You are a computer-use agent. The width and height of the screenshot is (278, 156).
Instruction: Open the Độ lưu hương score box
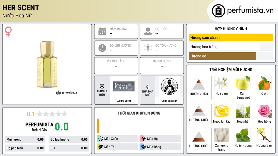pyautogui.click(x=69, y=139)
